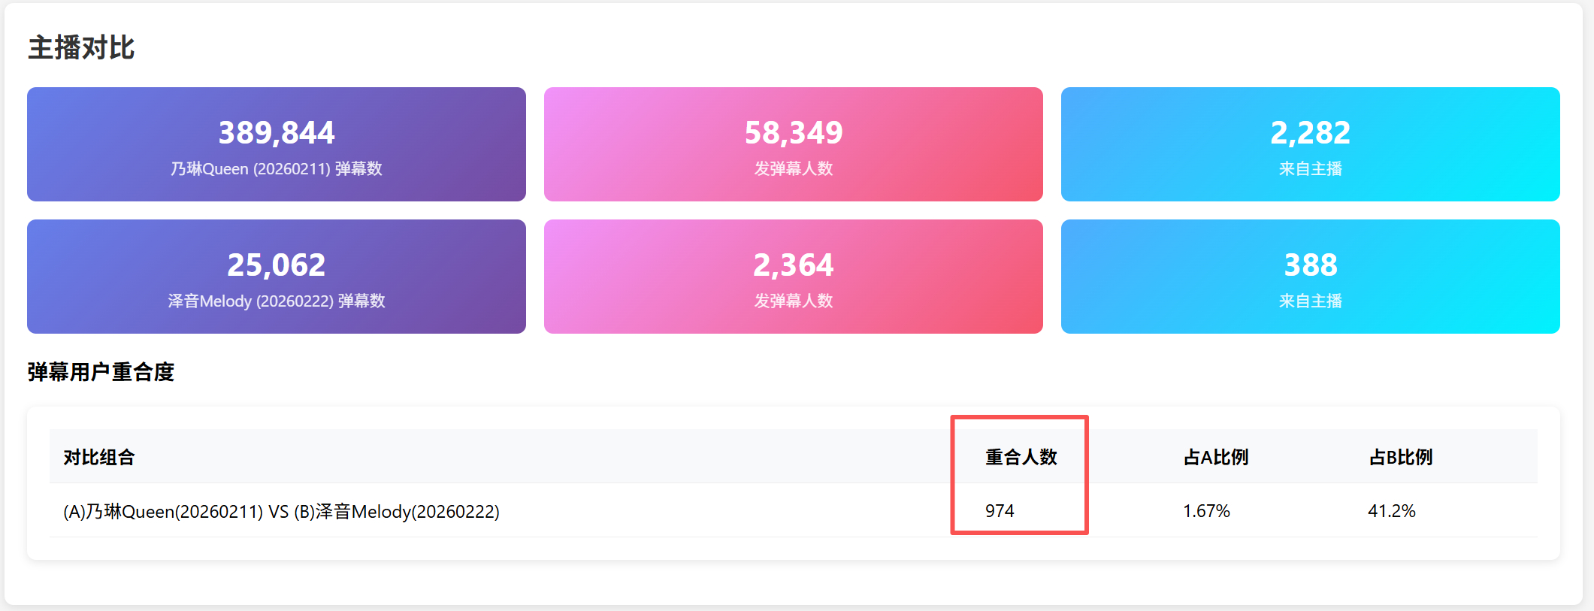Click the 389,844 danmaku count number
Screen dimensions: 1594x611
tap(277, 133)
